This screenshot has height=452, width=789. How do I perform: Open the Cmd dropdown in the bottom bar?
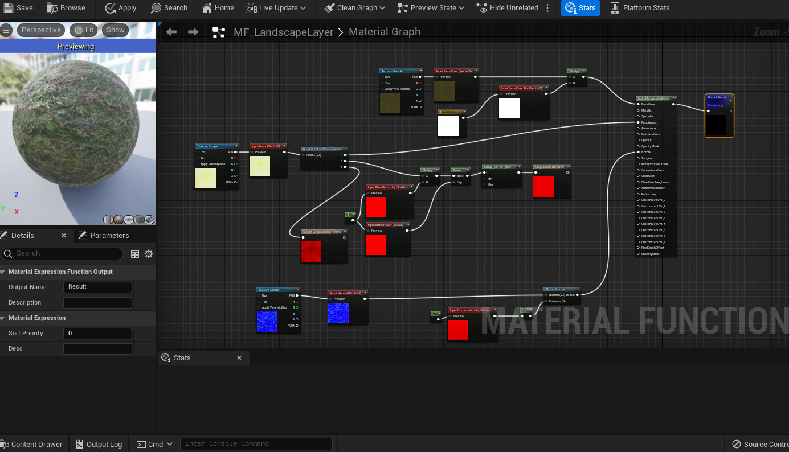154,443
